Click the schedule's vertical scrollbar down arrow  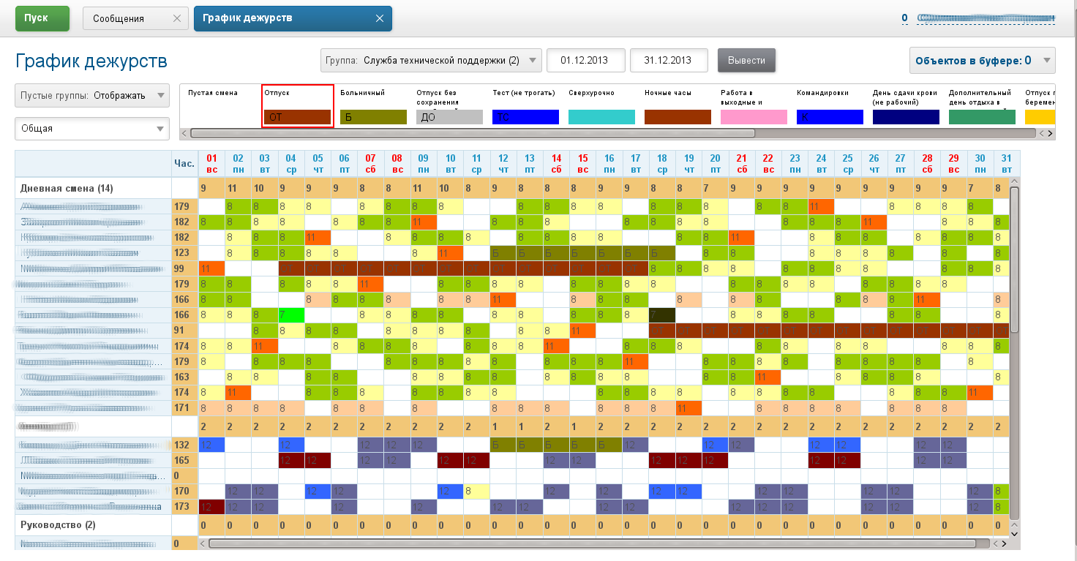click(x=1014, y=535)
